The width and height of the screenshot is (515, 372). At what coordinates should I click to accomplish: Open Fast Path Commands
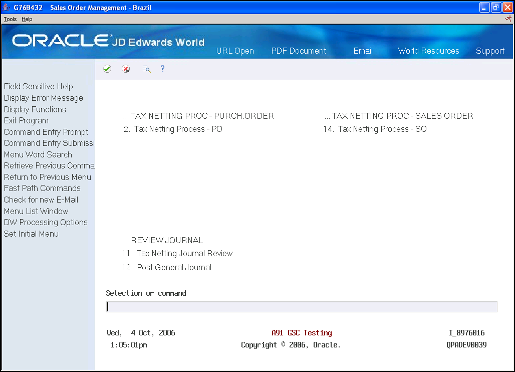[42, 189]
